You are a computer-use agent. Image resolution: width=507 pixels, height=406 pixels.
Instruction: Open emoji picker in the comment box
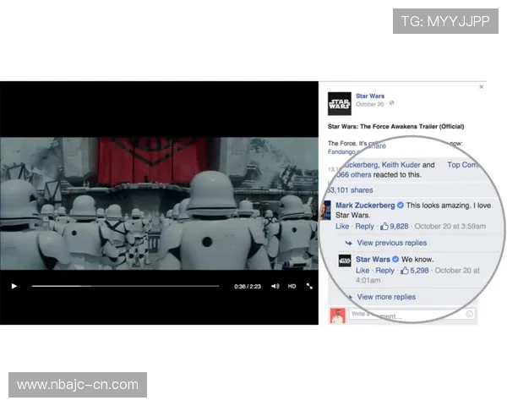coord(469,315)
